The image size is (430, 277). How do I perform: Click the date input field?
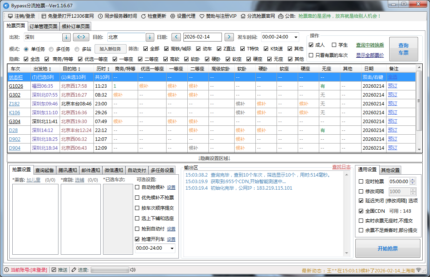pos(202,37)
